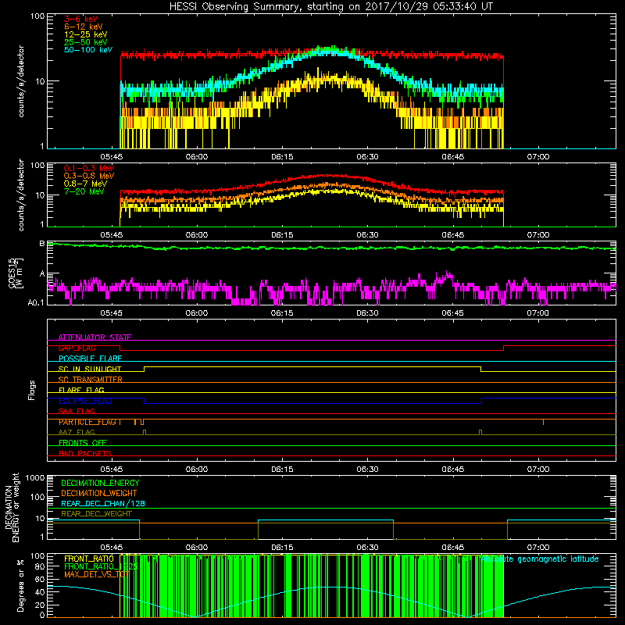The height and width of the screenshot is (625, 625).
Task: Click the 06:30 tick under the GOES15 panel
Action: tap(367, 313)
